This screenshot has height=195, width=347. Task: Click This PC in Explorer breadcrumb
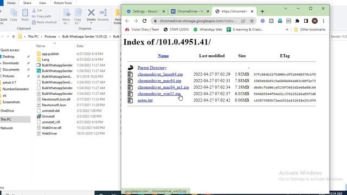tap(33, 36)
